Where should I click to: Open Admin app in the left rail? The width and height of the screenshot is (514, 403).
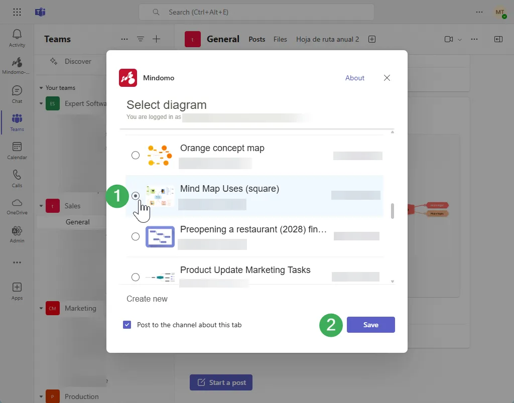(x=17, y=234)
